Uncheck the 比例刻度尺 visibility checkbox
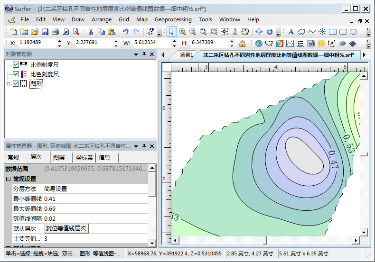The image size is (375, 262). pyautogui.click(x=16, y=64)
